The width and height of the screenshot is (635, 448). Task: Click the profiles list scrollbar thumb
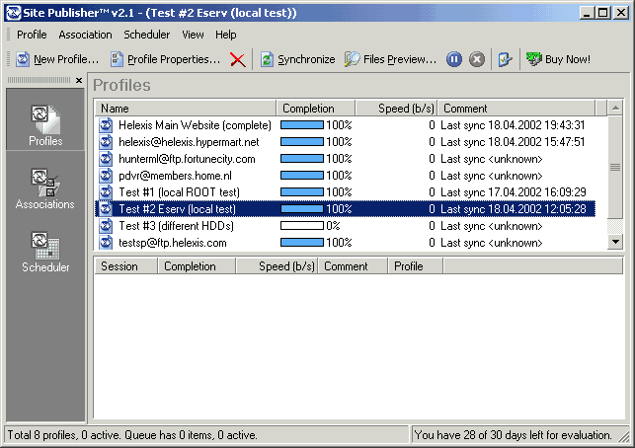(615, 167)
